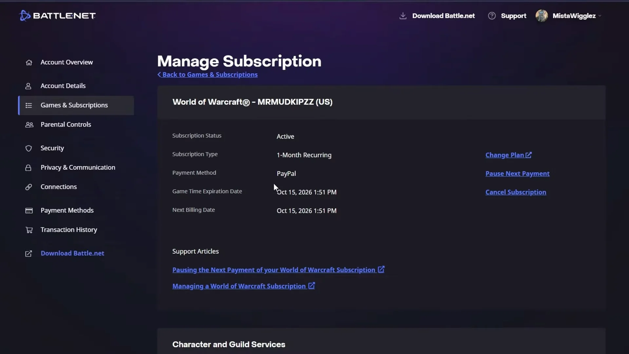Click Cancel Subscription link
The width and height of the screenshot is (629, 354).
[516, 192]
